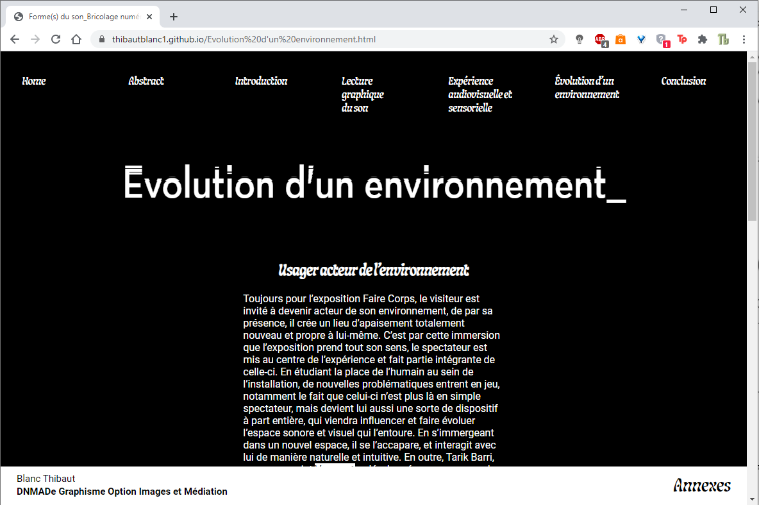Click the lightbulb extension icon
Viewport: 759px width, 505px height.
[x=580, y=39]
